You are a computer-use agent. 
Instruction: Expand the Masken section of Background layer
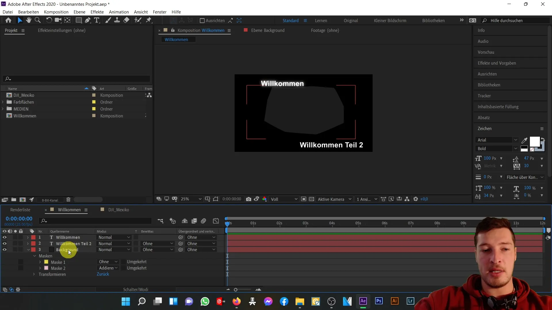(x=34, y=256)
